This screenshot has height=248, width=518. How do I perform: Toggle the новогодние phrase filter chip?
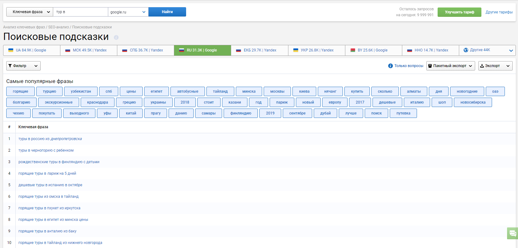tap(467, 91)
